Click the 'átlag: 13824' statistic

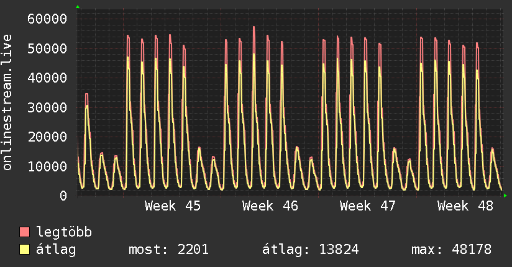[311, 250]
